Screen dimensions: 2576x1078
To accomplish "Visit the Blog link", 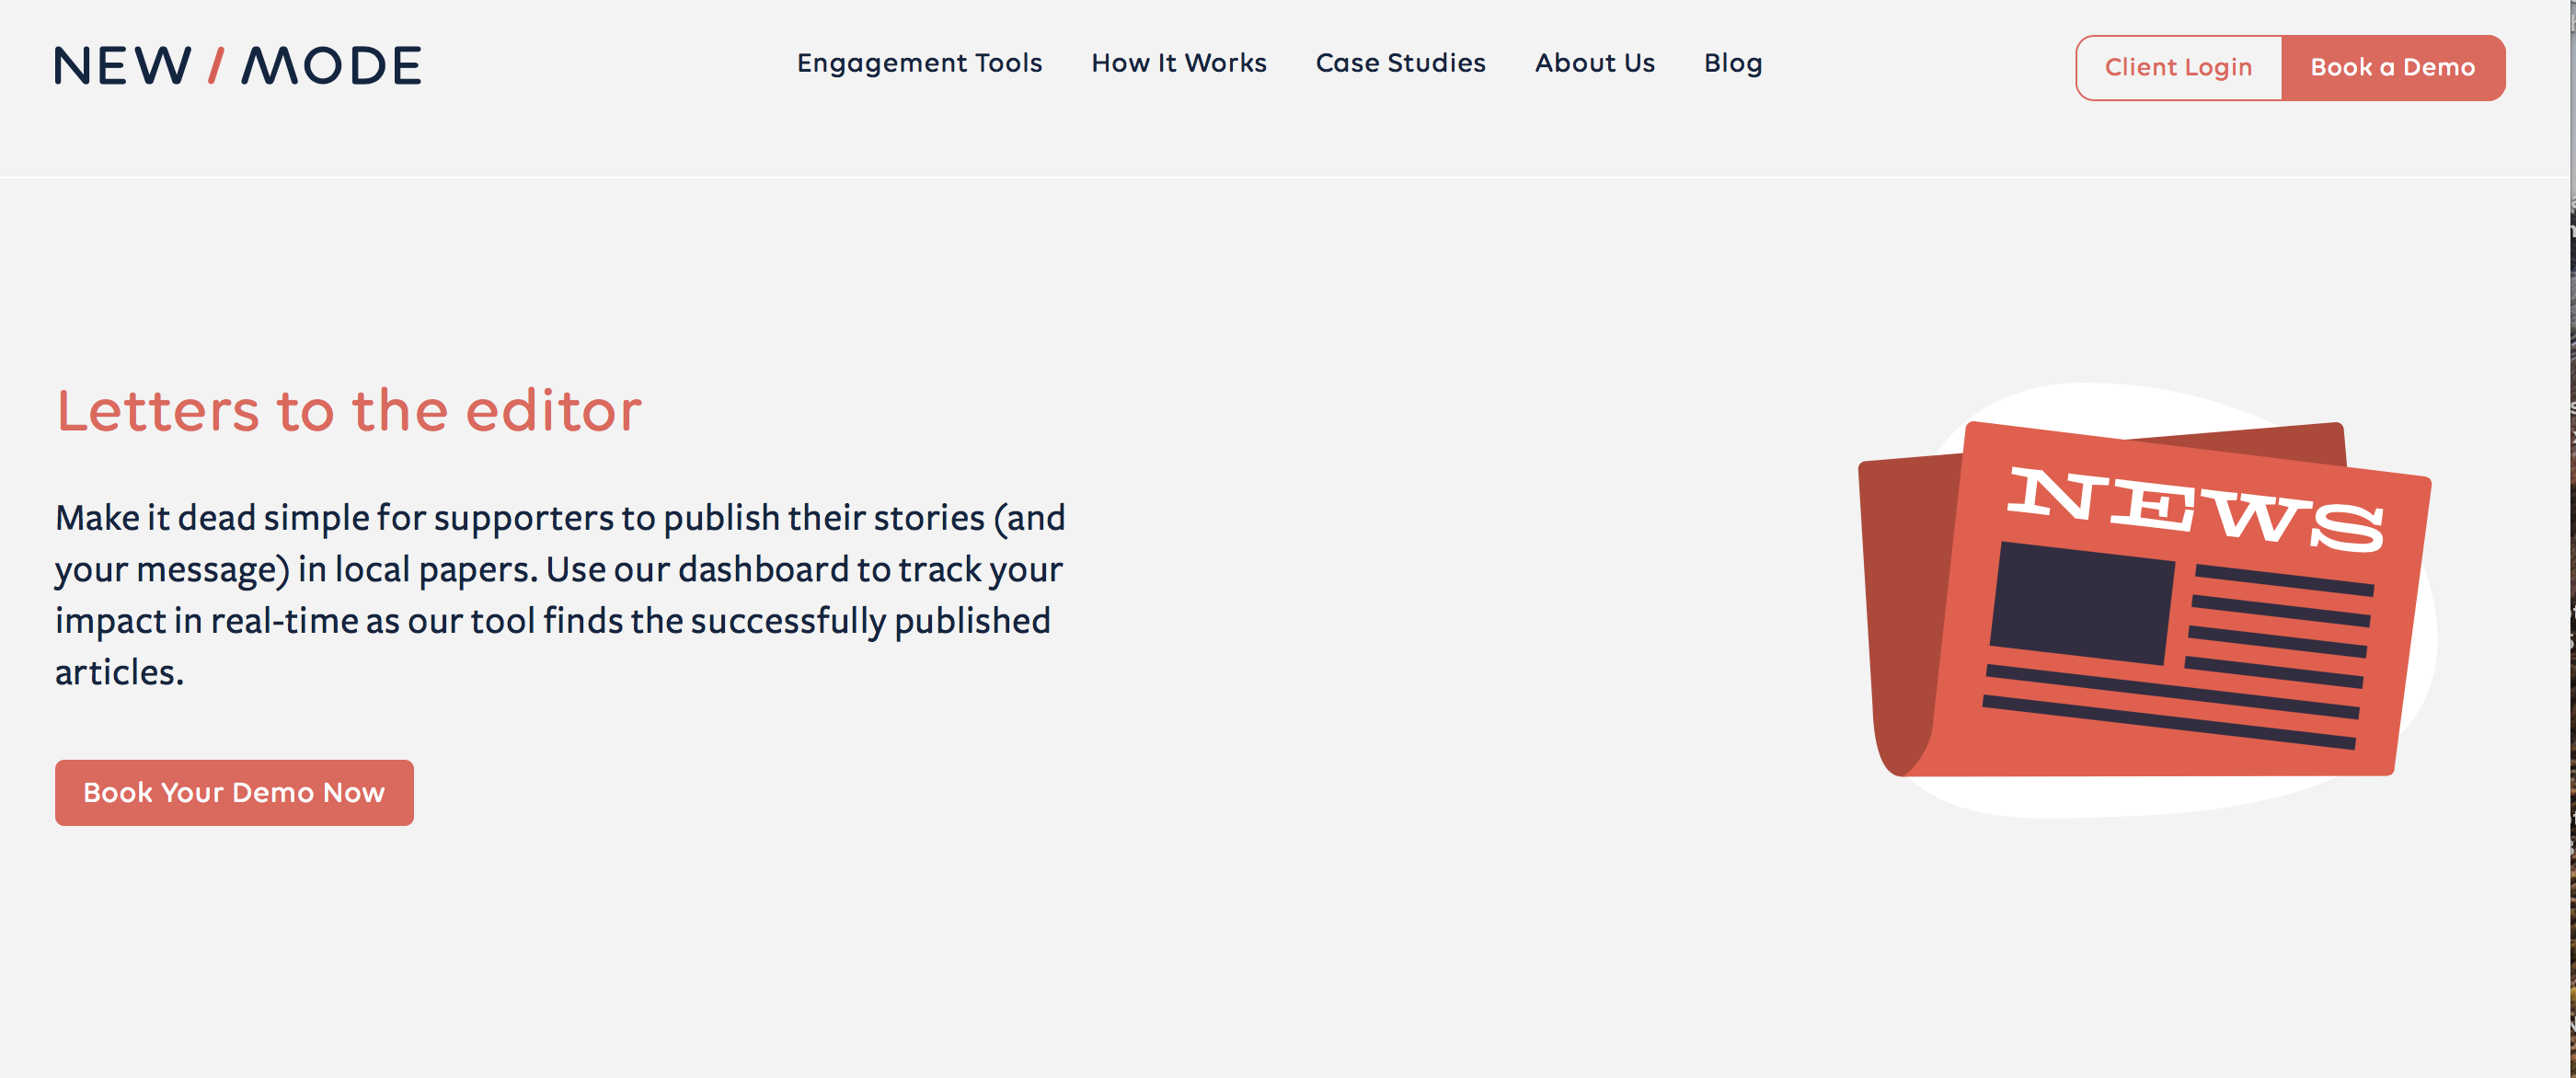I will click(x=1732, y=63).
